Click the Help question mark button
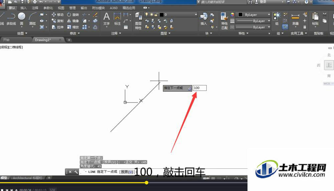334x191 pixels. pyautogui.click(x=306, y=2)
